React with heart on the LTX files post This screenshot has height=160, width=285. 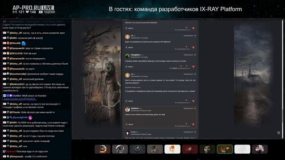tap(194, 47)
